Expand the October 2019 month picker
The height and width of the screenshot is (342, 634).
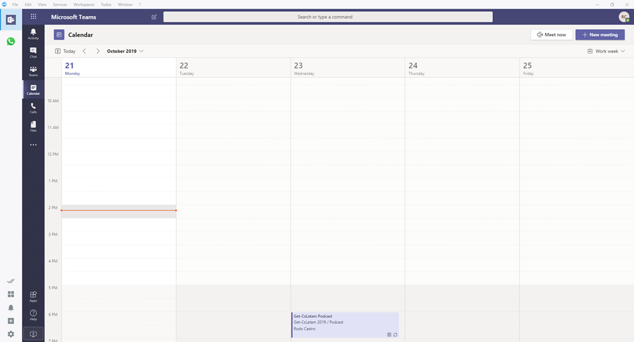(x=125, y=51)
